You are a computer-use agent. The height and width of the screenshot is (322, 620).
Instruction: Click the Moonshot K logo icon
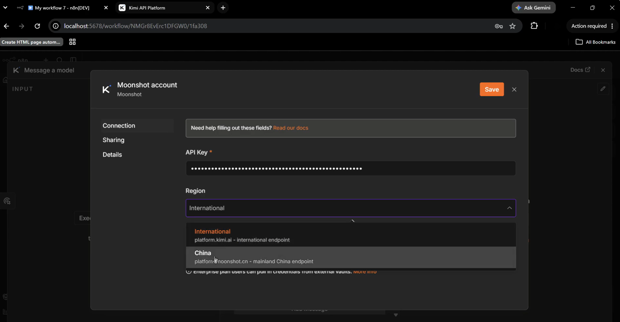[x=106, y=89]
